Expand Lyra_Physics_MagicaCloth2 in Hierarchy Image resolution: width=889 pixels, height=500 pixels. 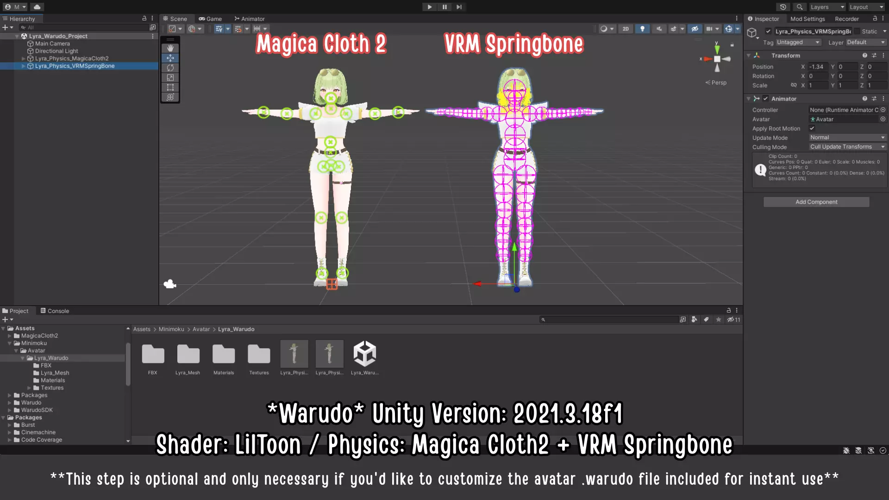click(24, 58)
